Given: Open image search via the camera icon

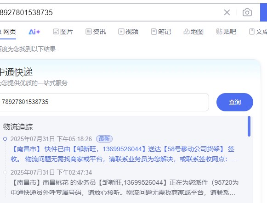Looking at the screenshot, I should pyautogui.click(x=247, y=12).
